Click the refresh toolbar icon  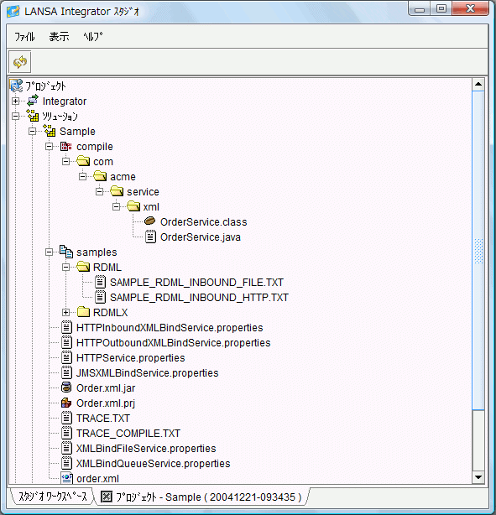pyautogui.click(x=19, y=62)
